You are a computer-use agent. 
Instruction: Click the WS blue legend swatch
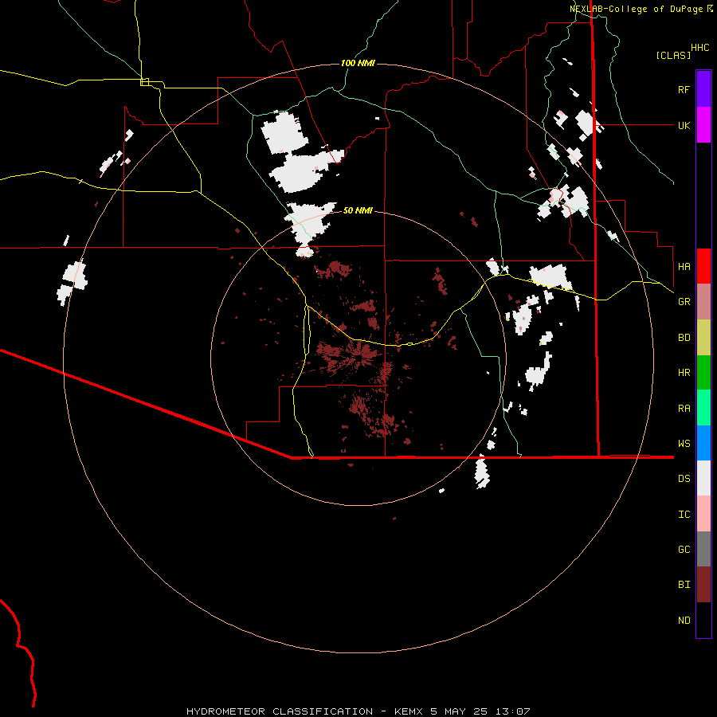click(x=703, y=443)
